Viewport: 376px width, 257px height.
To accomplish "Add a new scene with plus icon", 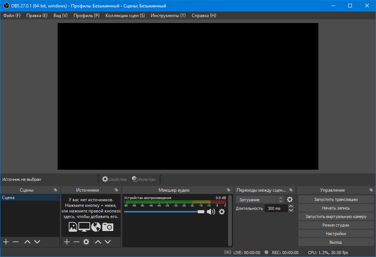I will [6, 242].
